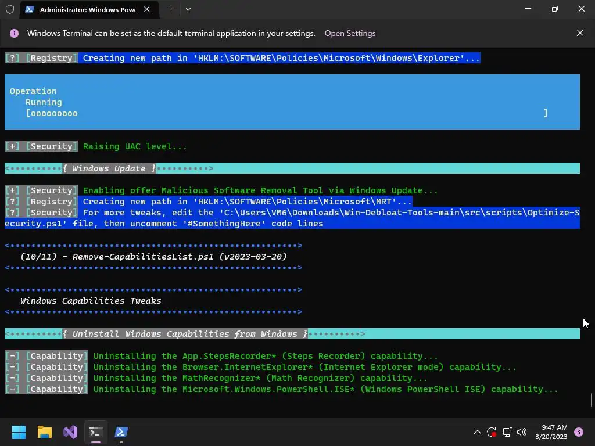Minimize the Windows Terminal window
This screenshot has width=595, height=446.
528,9
